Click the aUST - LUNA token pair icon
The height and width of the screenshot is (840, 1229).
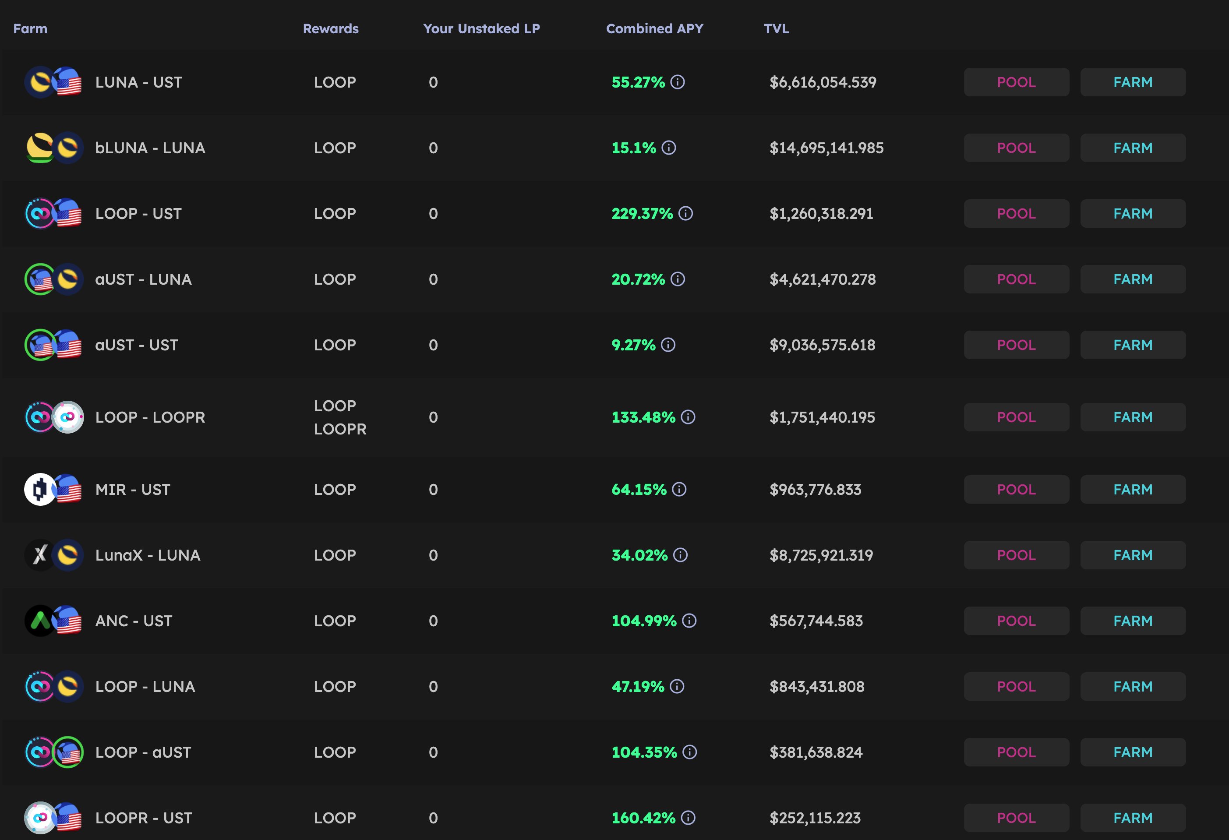[53, 279]
